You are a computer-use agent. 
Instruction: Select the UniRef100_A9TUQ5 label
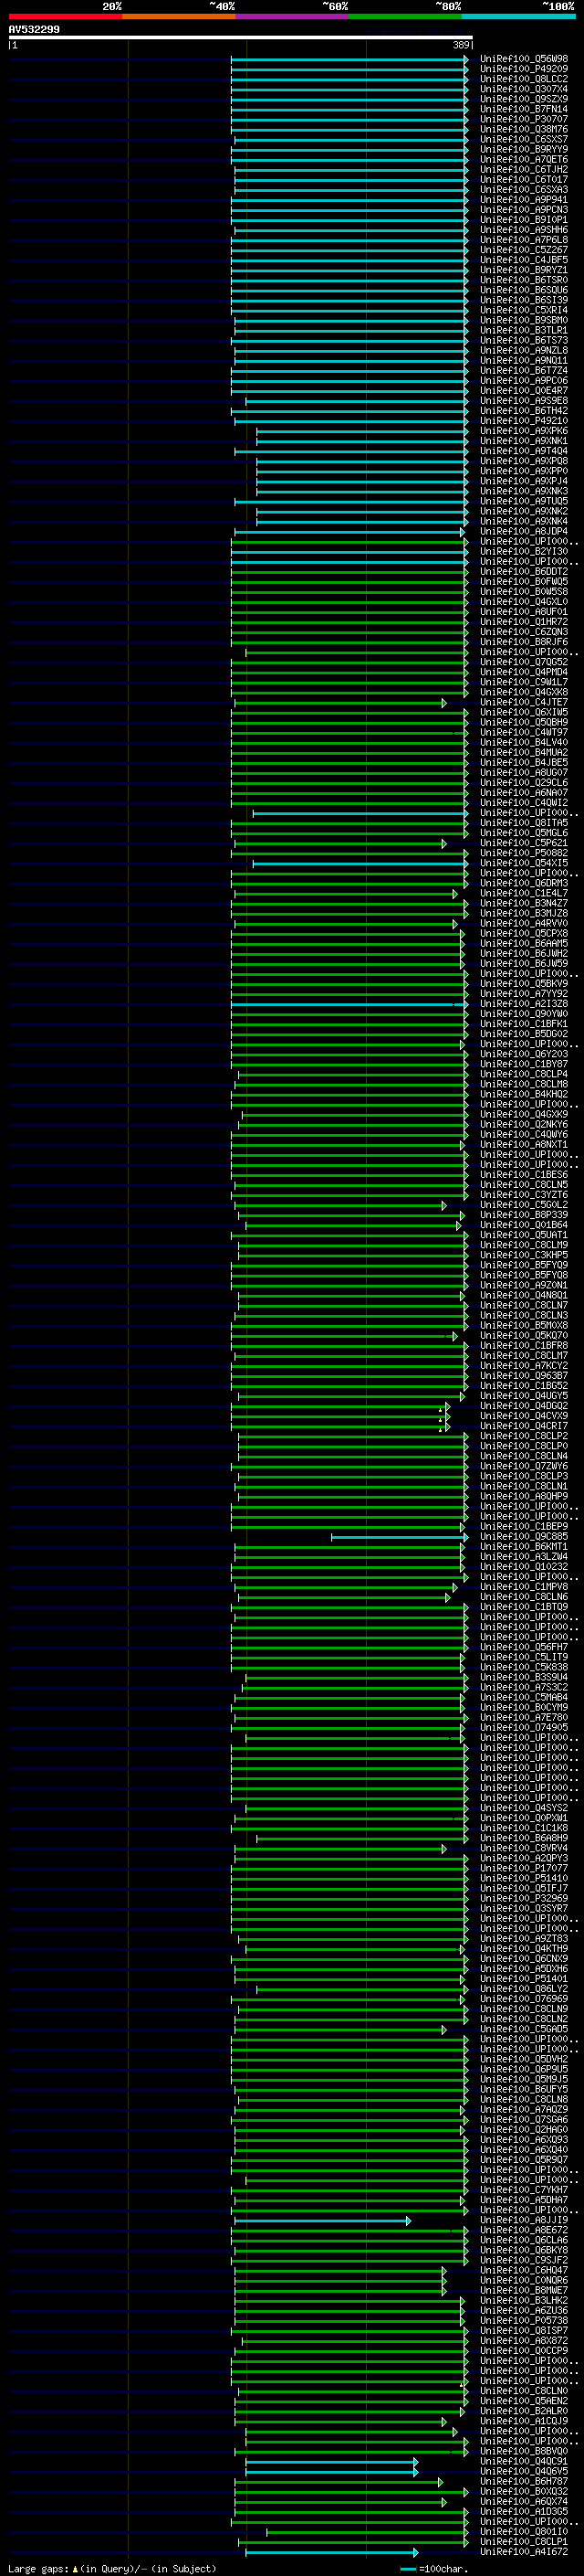click(524, 501)
